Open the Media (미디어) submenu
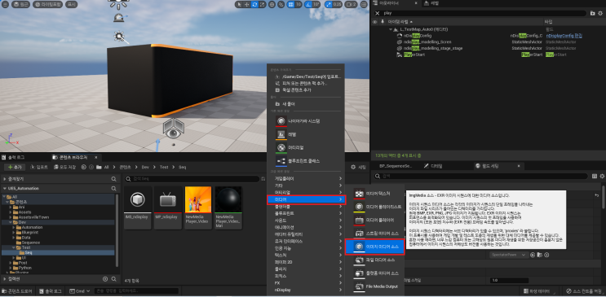This screenshot has height=297, width=606. tap(306, 199)
